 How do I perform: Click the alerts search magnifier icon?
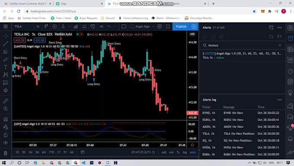pos(271,37)
